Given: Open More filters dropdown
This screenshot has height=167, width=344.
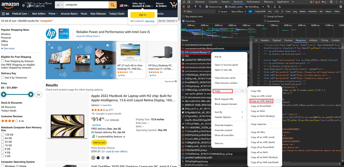Looking at the screenshot, I should [x=239, y=12].
